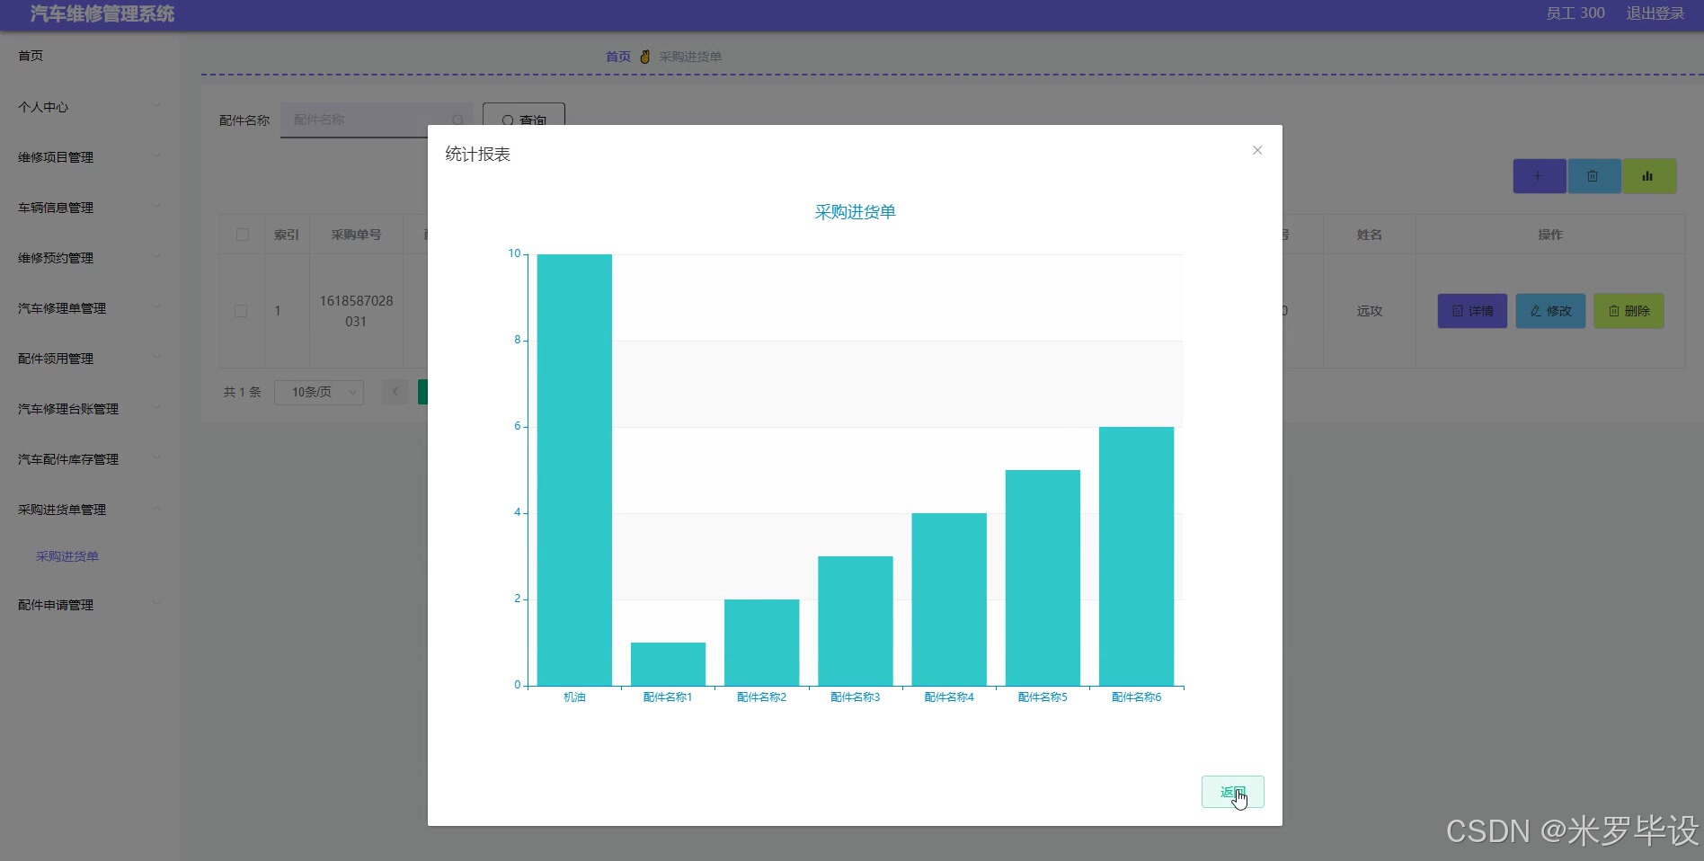Screen dimensions: 1704x861
Task: Click the green 删除 button in the row
Action: point(1629,311)
